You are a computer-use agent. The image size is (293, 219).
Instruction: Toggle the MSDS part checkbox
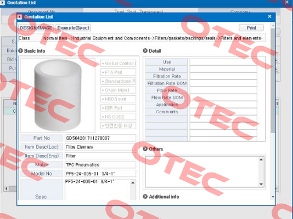click(119, 99)
